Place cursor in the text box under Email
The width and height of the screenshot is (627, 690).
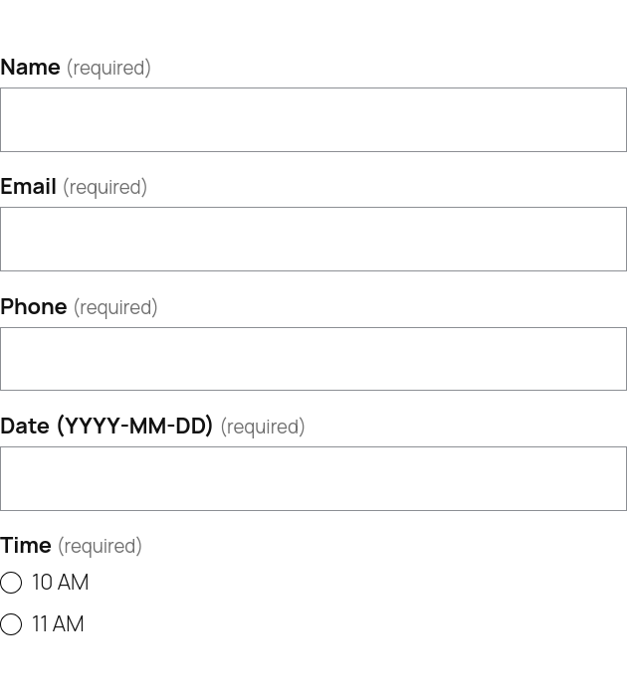point(313,239)
